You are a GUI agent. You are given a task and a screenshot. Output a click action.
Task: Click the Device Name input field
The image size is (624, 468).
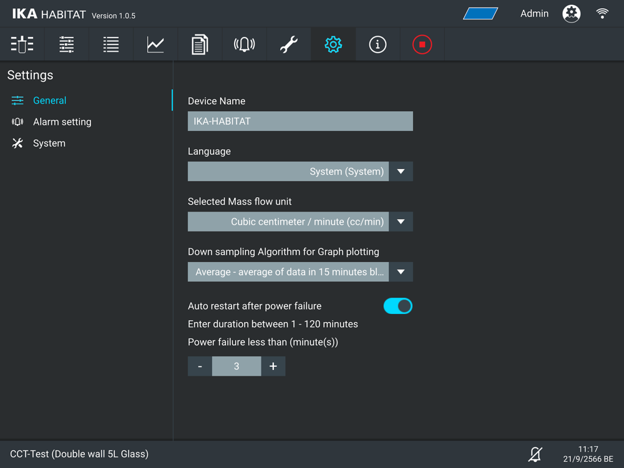tap(301, 121)
